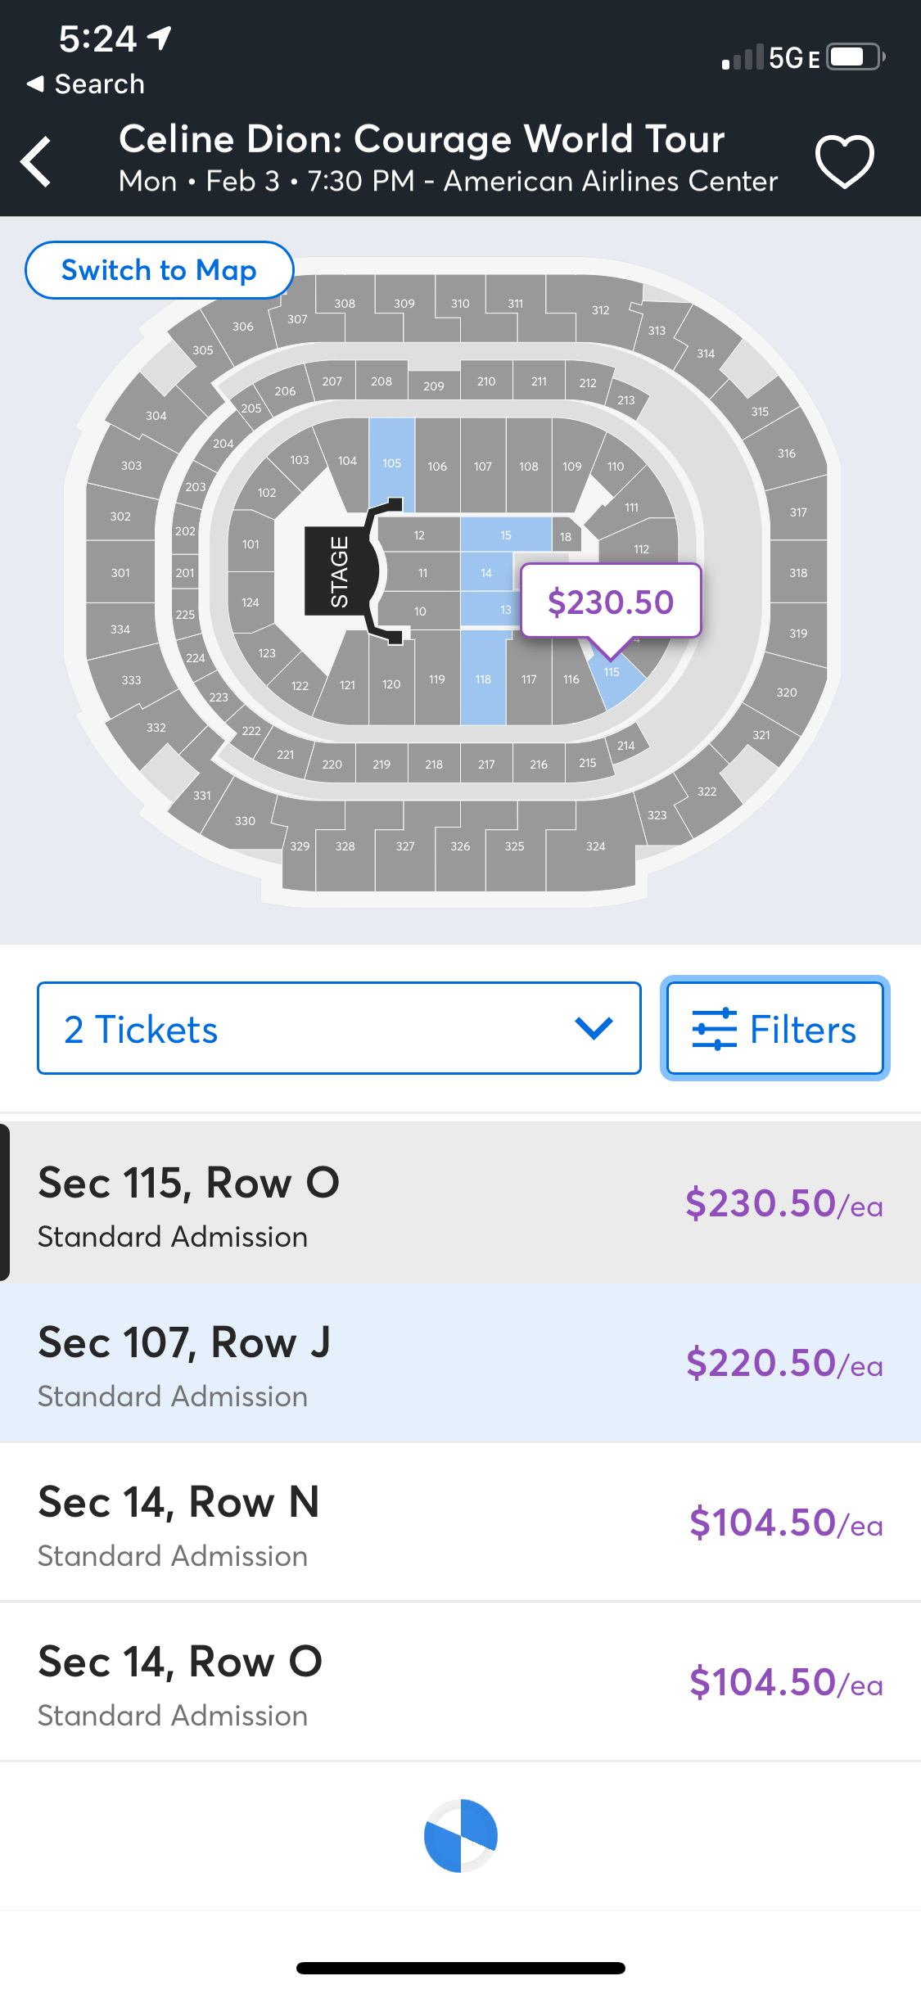Tap the STAGE block on seat map

coord(339,571)
